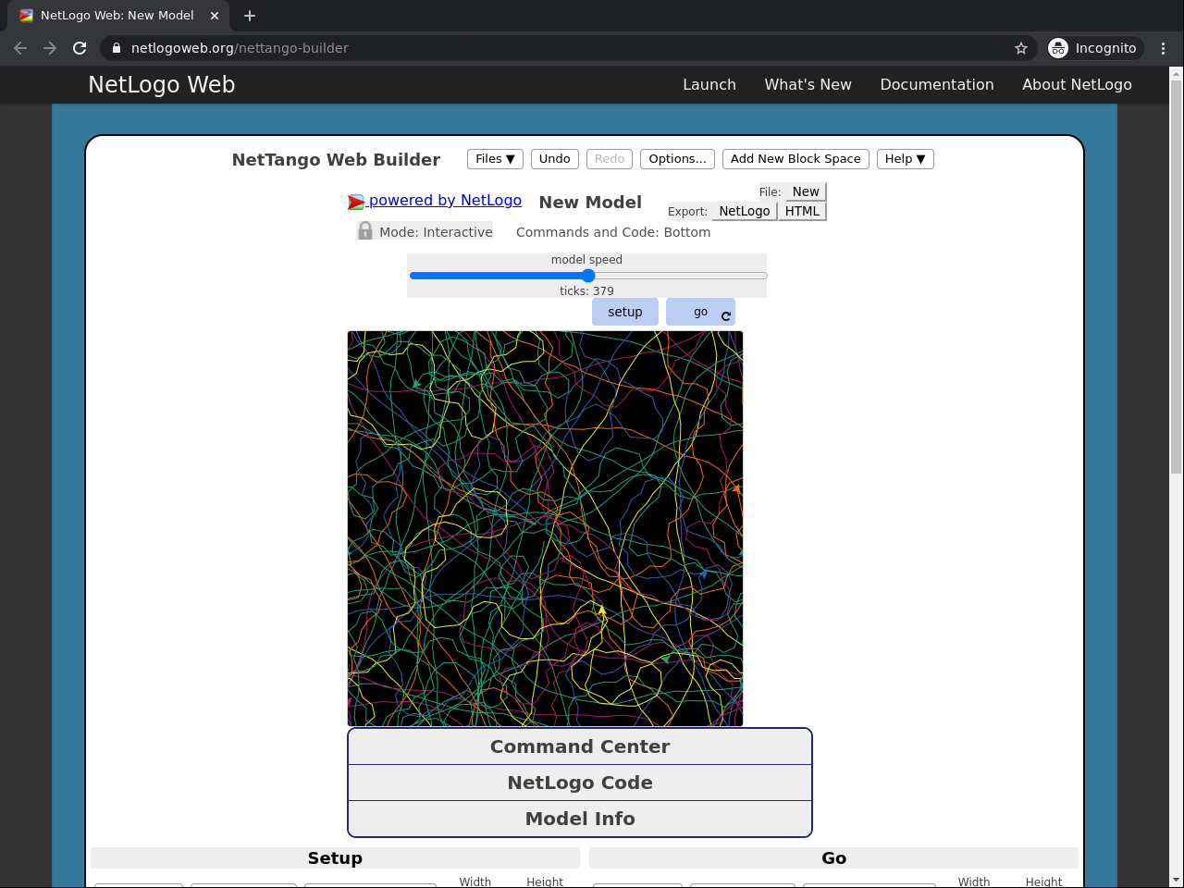
Task: Click the ticks: 379 counter
Action: [x=586, y=290]
